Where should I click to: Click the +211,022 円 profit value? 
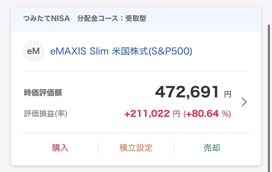(x=152, y=114)
